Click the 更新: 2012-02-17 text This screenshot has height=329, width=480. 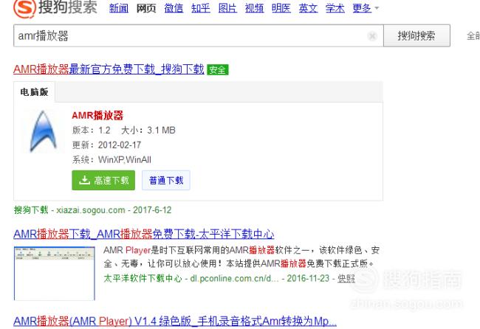click(x=106, y=145)
